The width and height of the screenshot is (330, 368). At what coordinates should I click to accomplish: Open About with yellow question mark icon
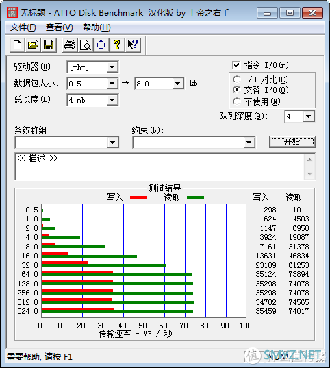coord(117,45)
